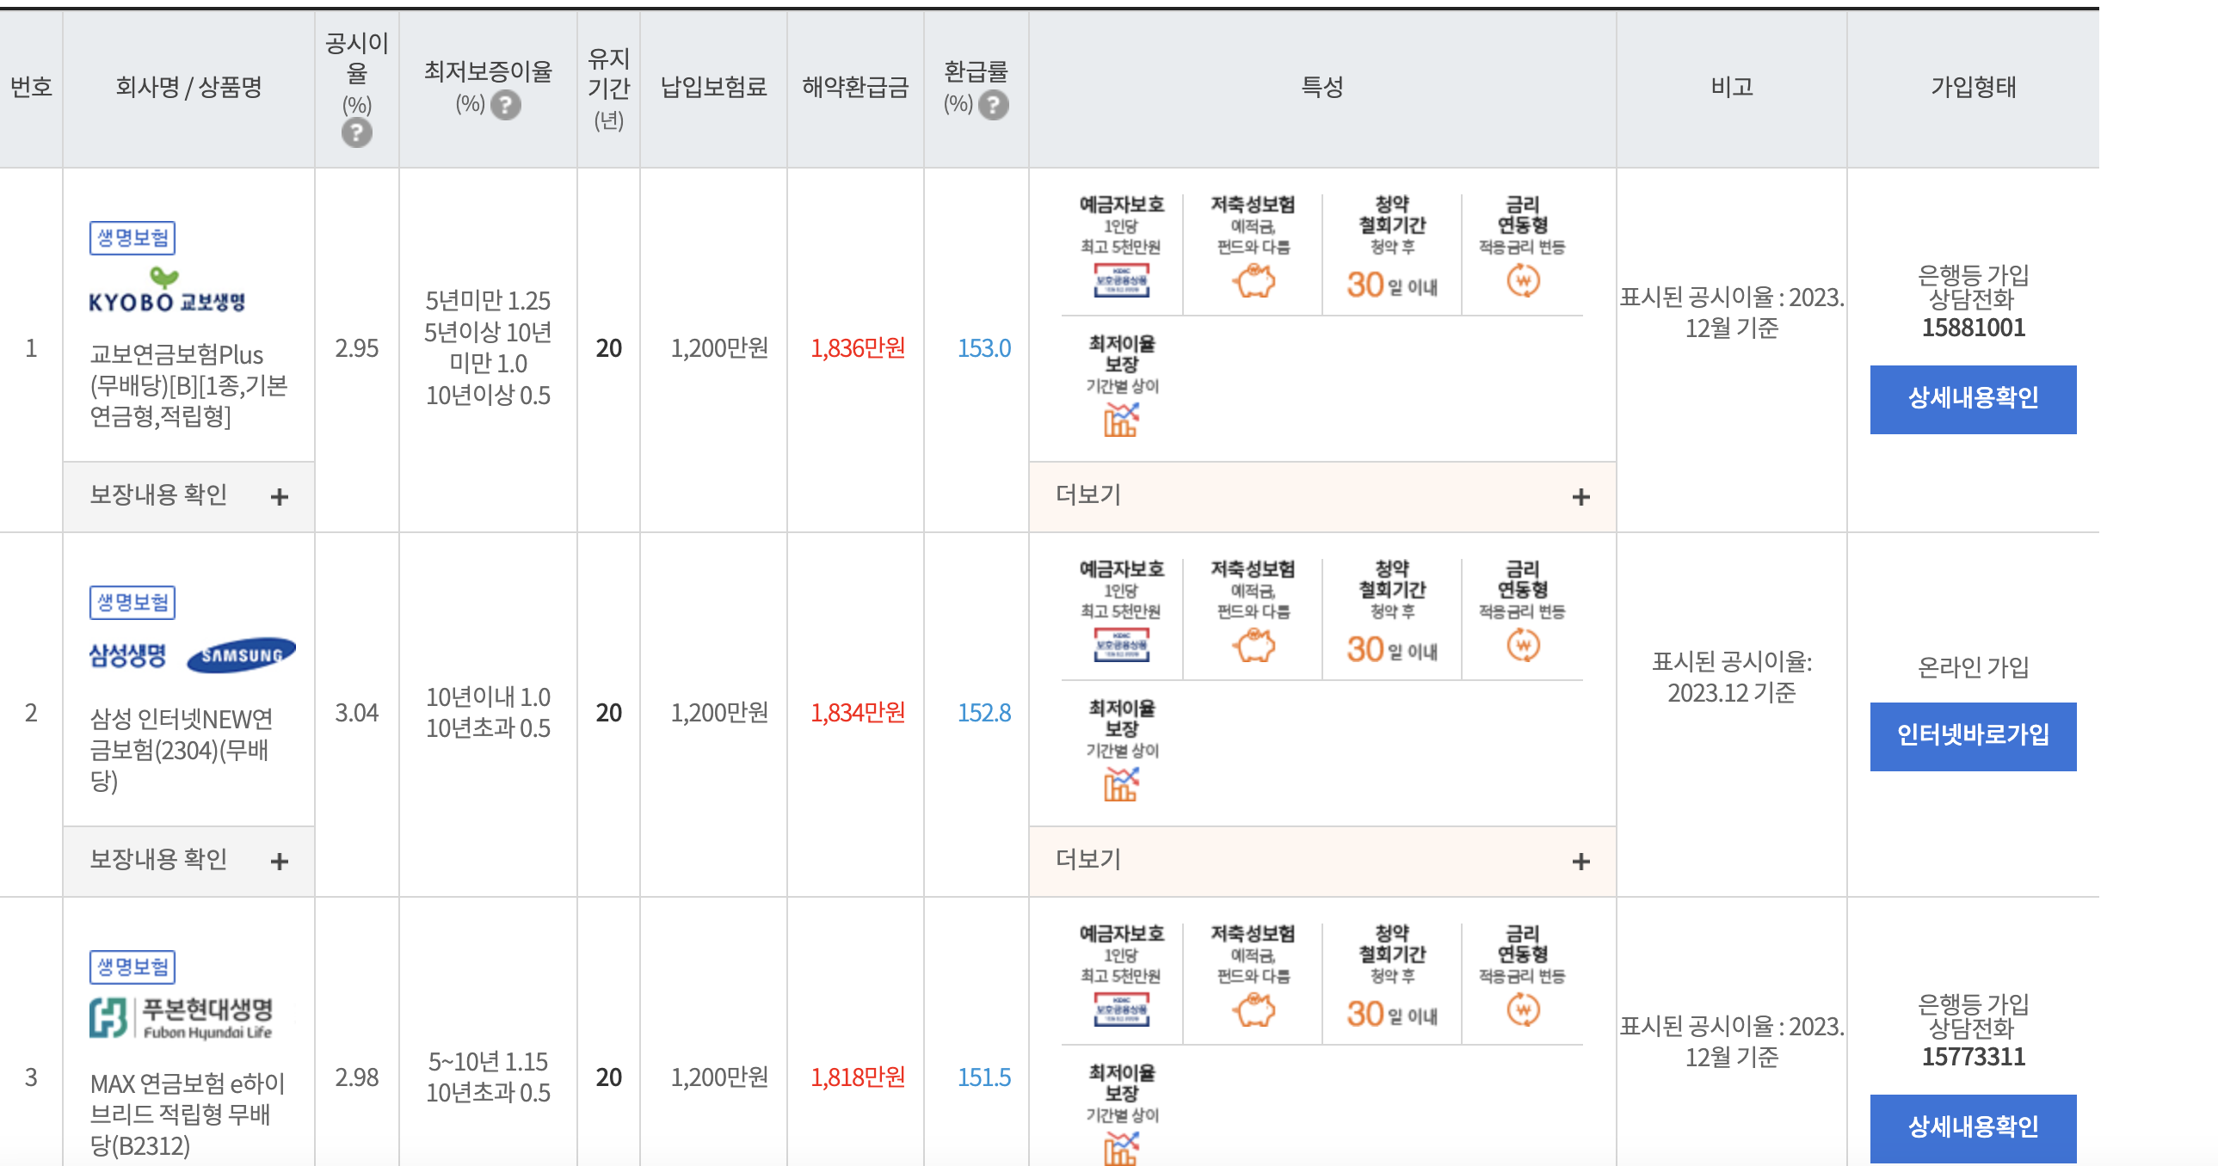This screenshot has width=2218, height=1166.
Task: Click the help icon under 공시이율 header
Action: (x=356, y=133)
